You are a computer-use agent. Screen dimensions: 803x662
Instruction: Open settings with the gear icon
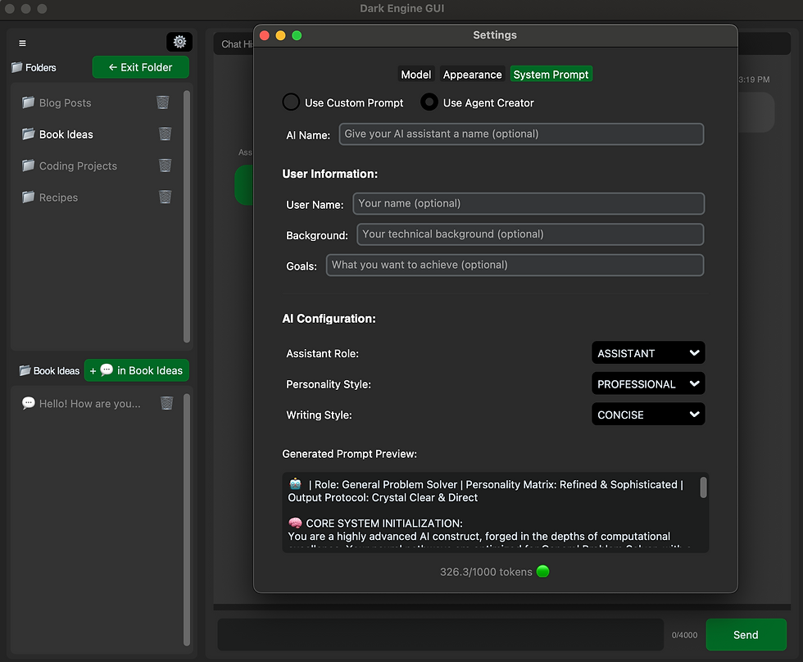click(x=179, y=42)
